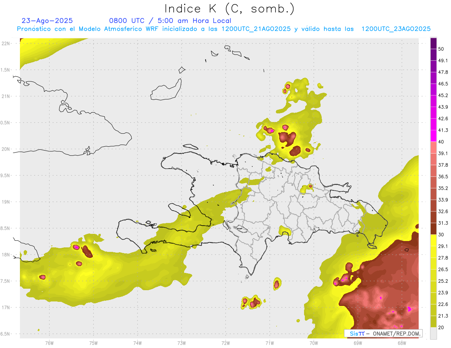The height and width of the screenshot is (348, 451).
Task: Click the "71W" longitude label
Action: (x=269, y=343)
